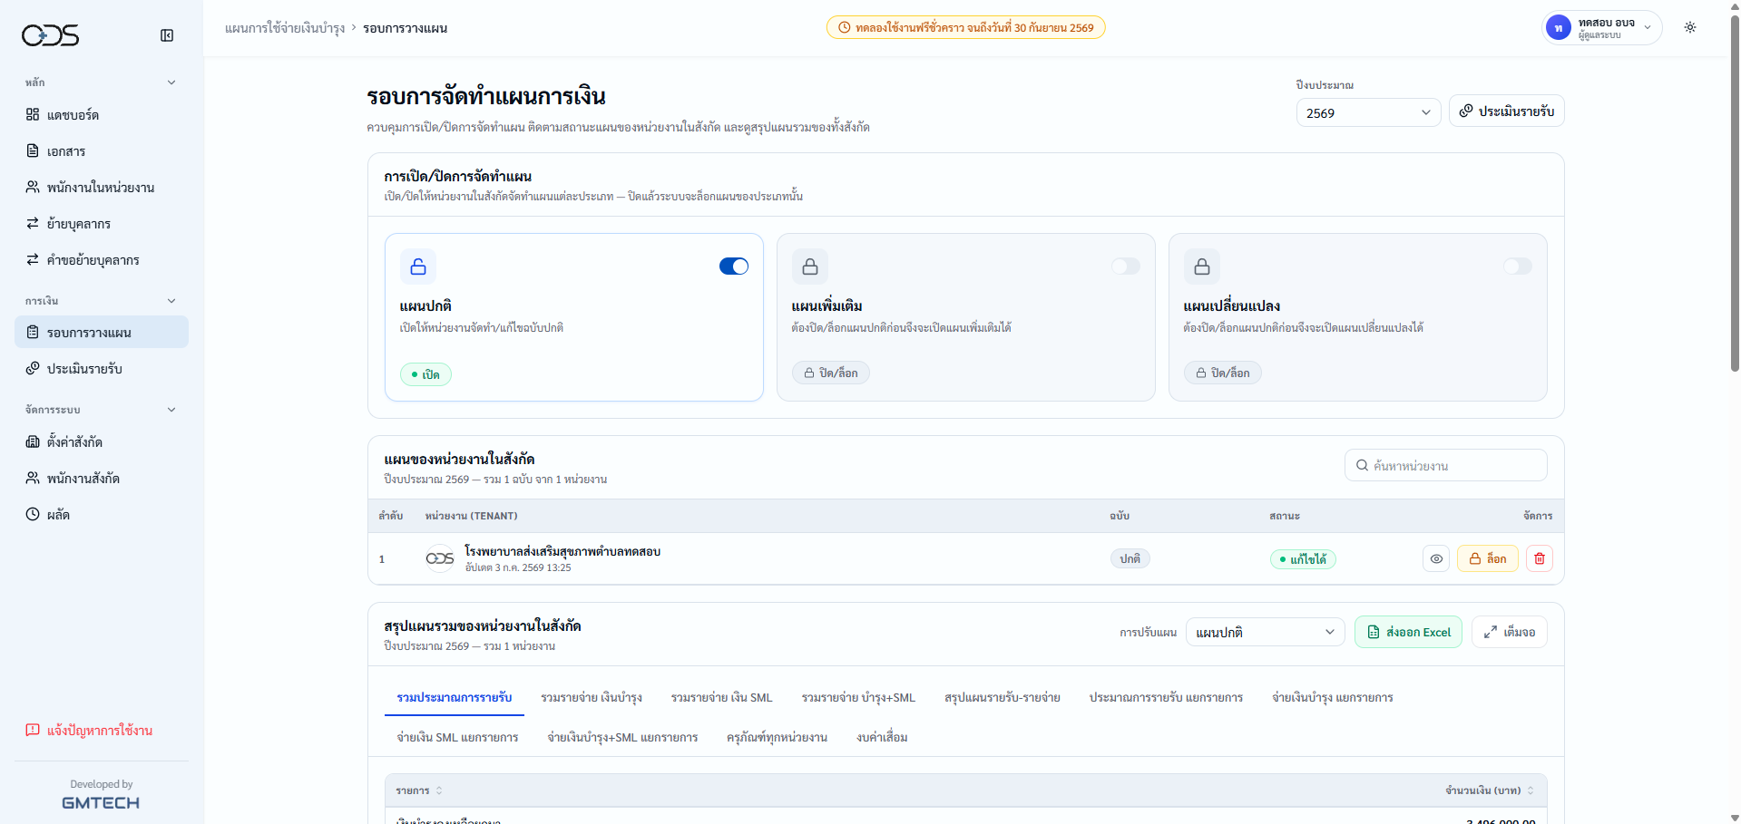1741x824 pixels.
Task: Click the ค้นหาหน่วยงาน search field
Action: click(1446, 465)
